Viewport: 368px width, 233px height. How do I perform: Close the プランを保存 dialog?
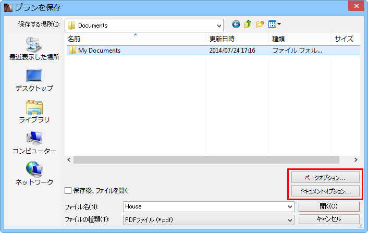click(356, 6)
